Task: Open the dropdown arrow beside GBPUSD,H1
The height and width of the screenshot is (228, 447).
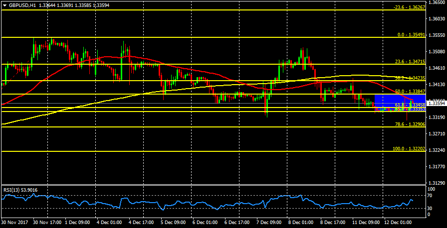Action: click(x=4, y=5)
